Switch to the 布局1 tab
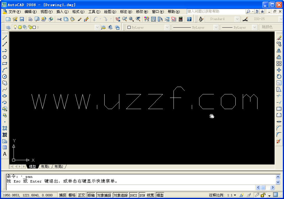The width and height of the screenshot is (284, 199). (45, 166)
